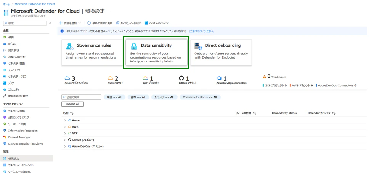Click the Data sensitivity lock icon

[134, 46]
